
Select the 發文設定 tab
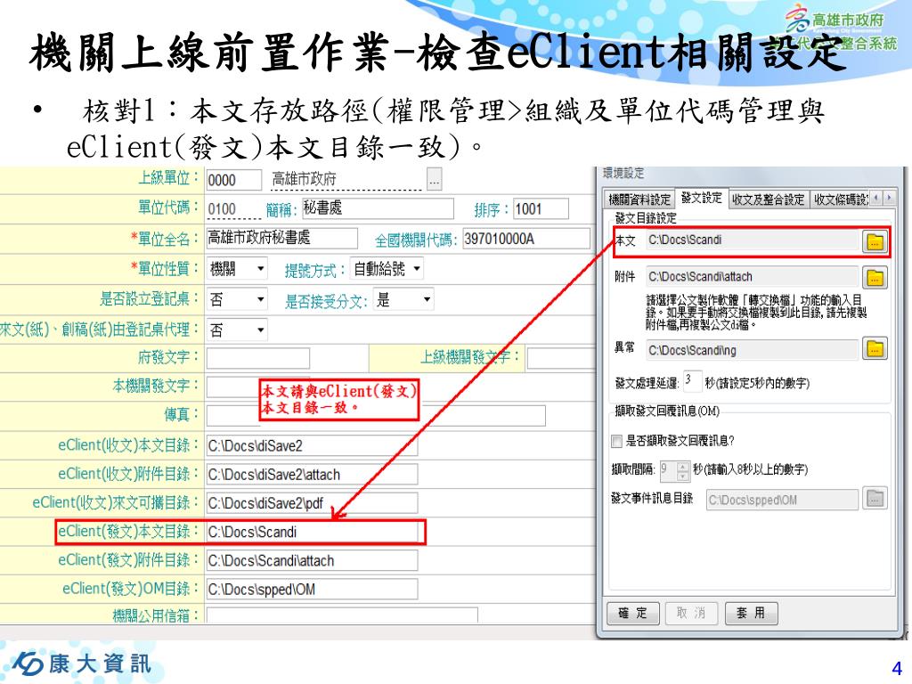point(701,198)
